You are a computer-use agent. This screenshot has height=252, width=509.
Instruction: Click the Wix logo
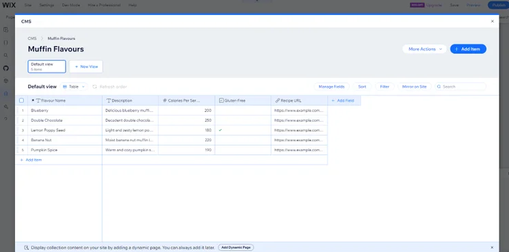pyautogui.click(x=9, y=5)
